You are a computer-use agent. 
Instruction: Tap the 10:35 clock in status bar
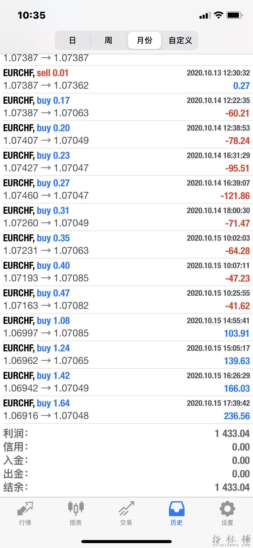pos(31,15)
